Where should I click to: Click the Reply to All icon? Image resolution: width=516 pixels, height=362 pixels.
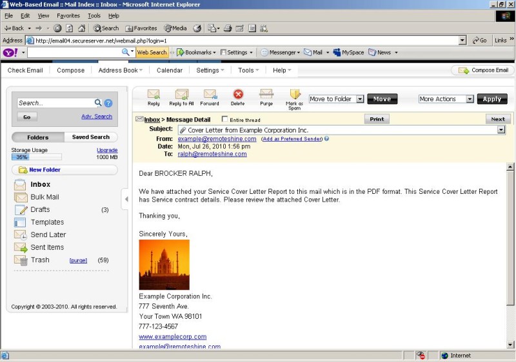click(x=181, y=95)
